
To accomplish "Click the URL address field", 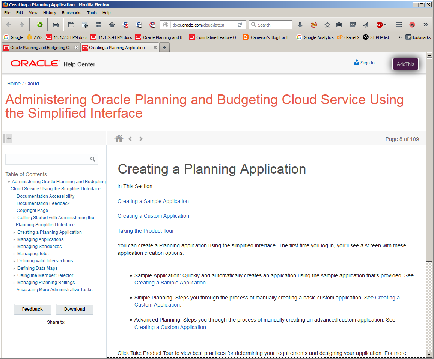I will (202, 25).
